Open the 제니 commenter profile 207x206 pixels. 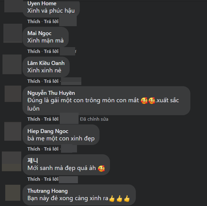[33, 161]
